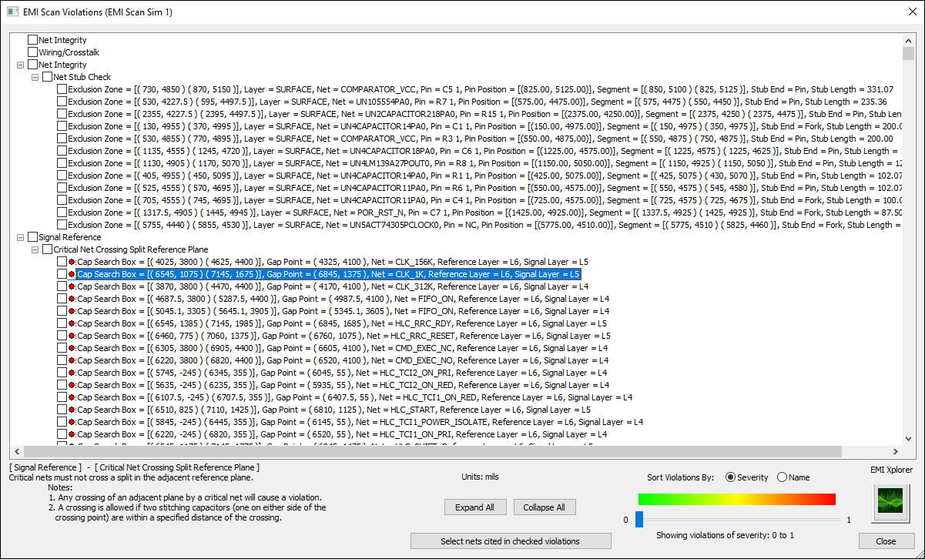Enable the Wiring/Crosstalk checkbox
Image resolution: width=925 pixels, height=559 pixels.
(32, 52)
